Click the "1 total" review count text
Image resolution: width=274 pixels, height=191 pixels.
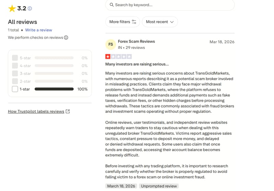click(13, 30)
